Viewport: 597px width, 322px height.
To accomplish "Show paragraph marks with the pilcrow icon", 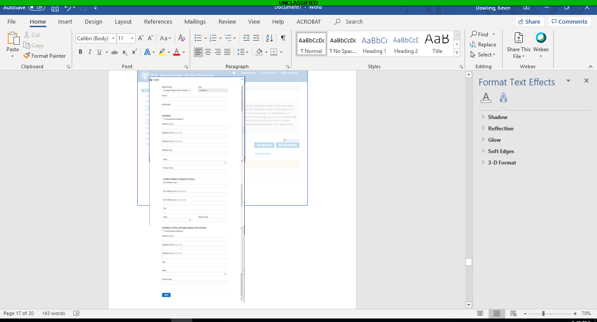I will 283,38.
